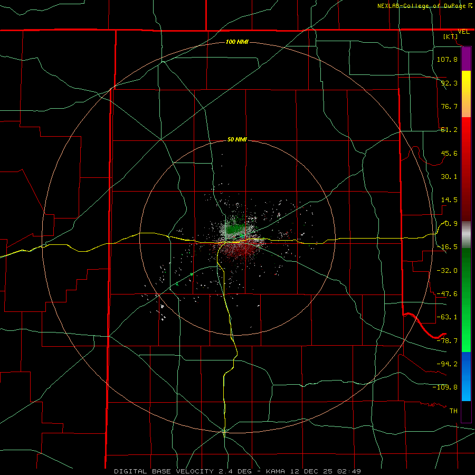Click the -78.7 velocity scale value
This screenshot has width=475, height=475.
(447, 341)
